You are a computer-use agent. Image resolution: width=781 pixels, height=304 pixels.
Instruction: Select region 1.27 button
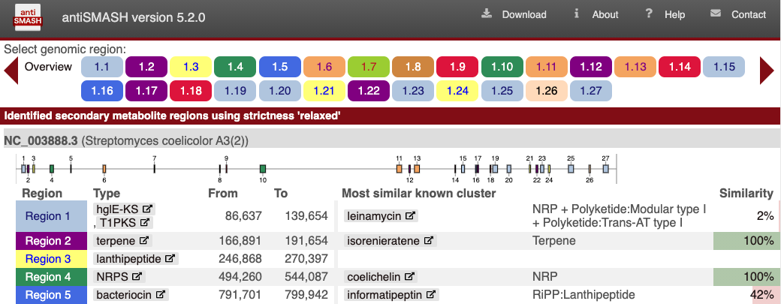pos(591,91)
